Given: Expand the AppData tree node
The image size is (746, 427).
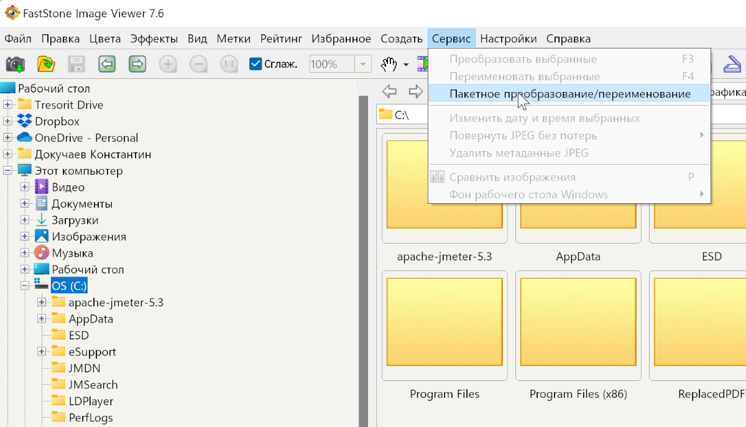Looking at the screenshot, I should [42, 319].
